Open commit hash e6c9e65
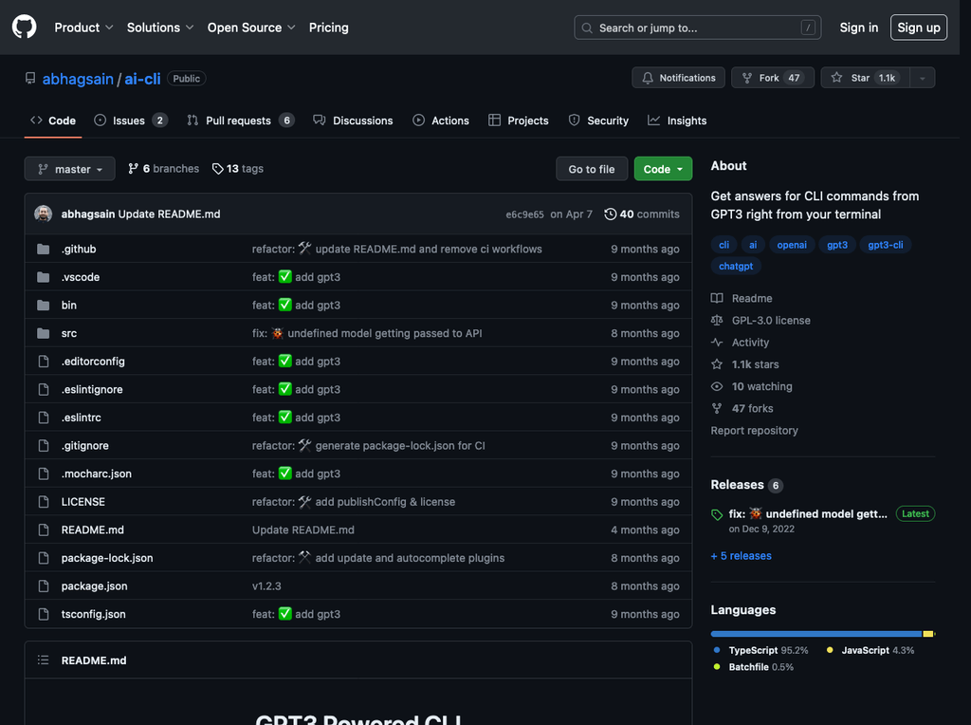The width and height of the screenshot is (971, 725). coord(524,214)
